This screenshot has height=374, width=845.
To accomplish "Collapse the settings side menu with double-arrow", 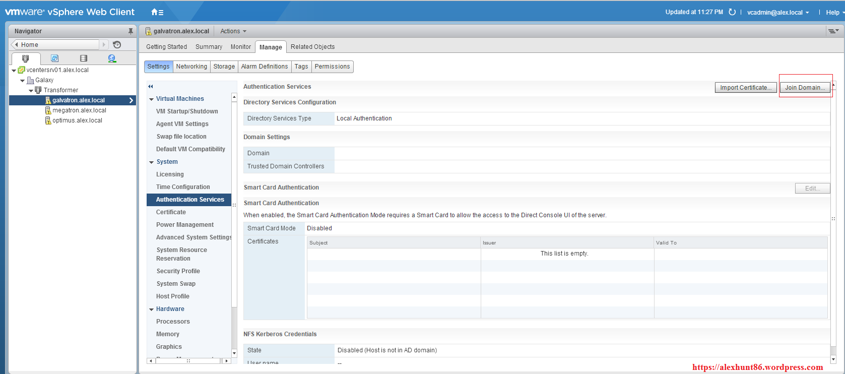I will pos(150,87).
